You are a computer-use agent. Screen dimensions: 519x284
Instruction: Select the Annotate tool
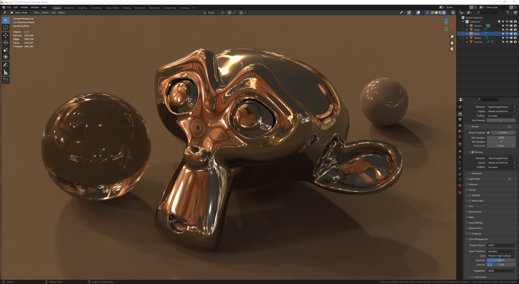tap(5, 65)
